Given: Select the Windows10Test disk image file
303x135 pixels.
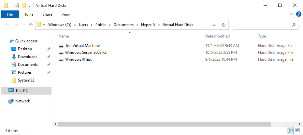Looking at the screenshot, I should (78, 59).
